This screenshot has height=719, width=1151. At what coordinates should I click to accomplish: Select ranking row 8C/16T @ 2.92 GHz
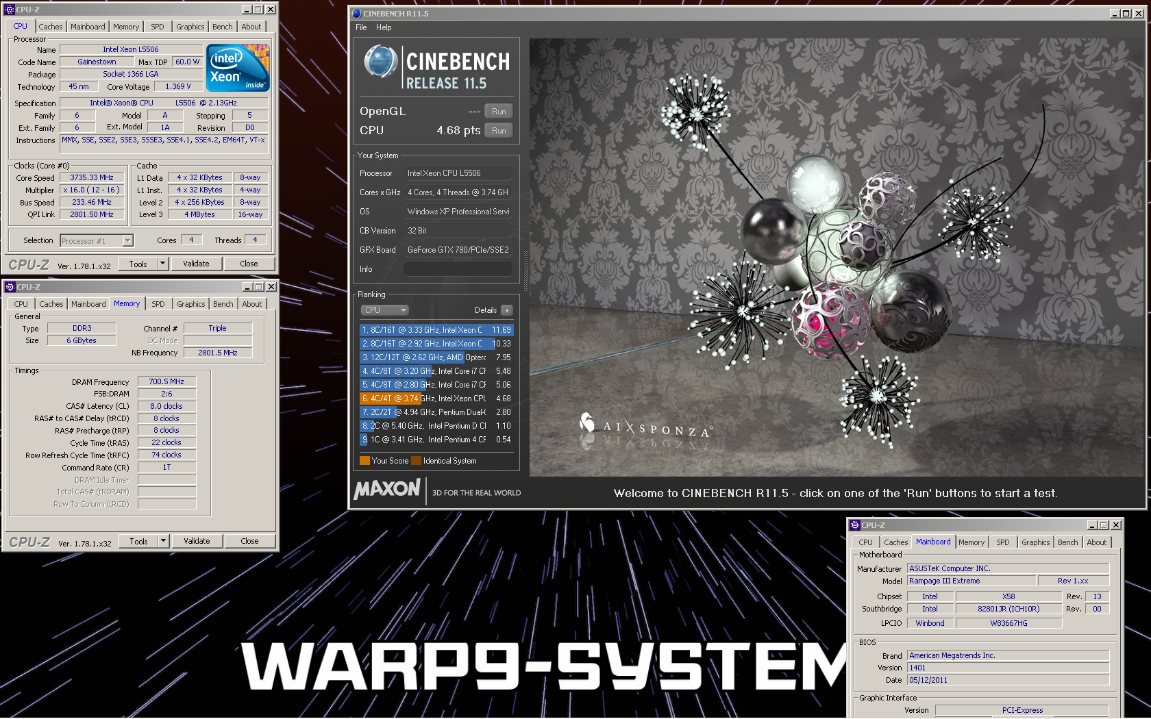[436, 344]
